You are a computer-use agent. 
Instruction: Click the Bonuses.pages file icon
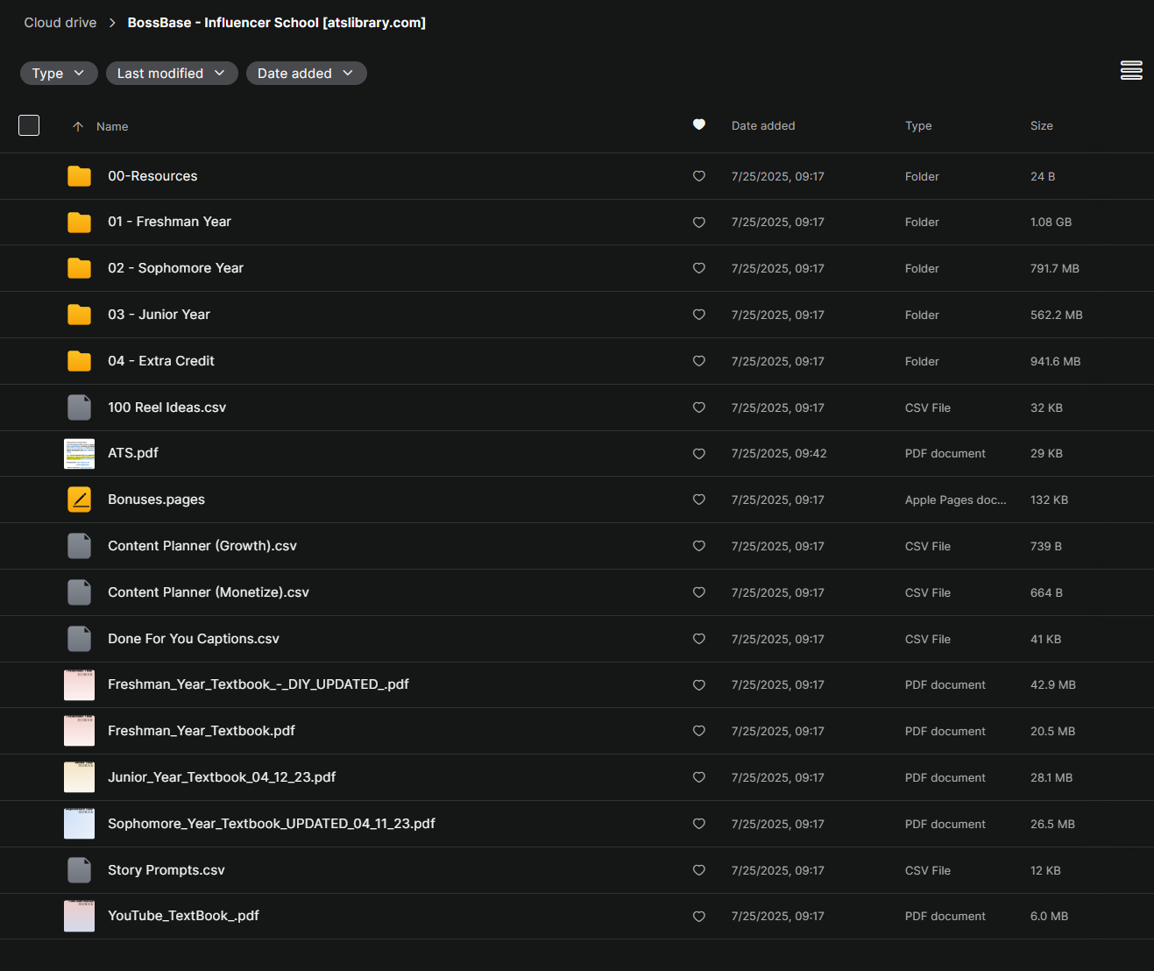[79, 500]
